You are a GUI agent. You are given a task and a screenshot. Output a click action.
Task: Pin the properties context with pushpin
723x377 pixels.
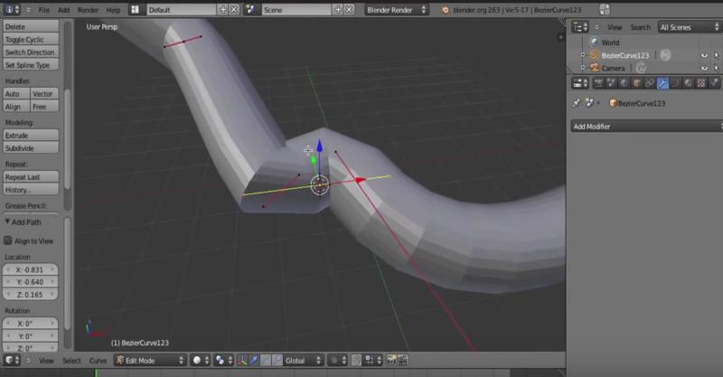point(577,103)
